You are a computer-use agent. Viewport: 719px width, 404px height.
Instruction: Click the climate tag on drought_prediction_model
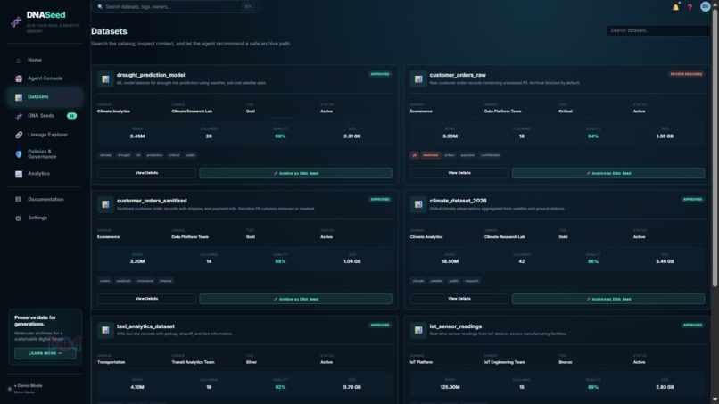[x=105, y=155]
